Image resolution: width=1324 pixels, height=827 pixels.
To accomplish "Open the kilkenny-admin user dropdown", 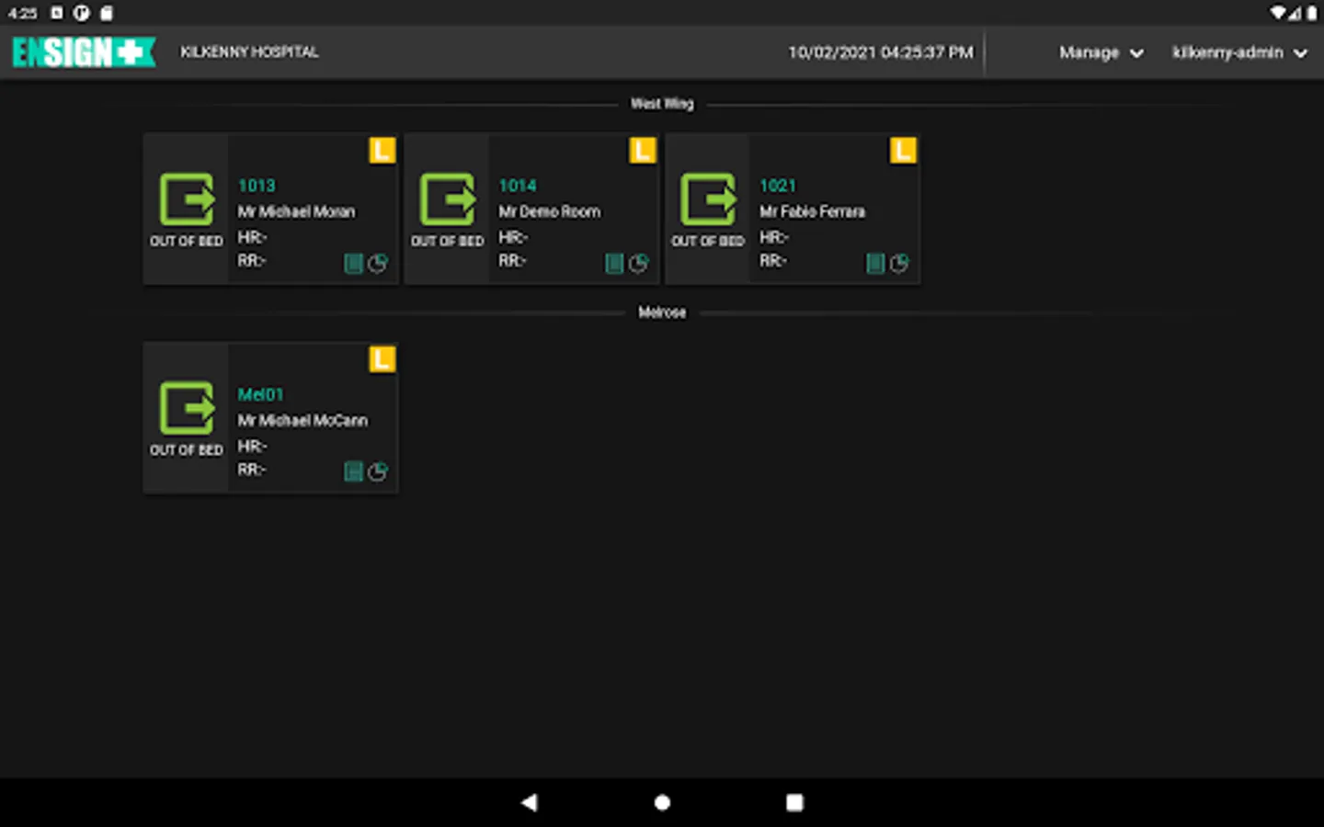I will coord(1227,52).
